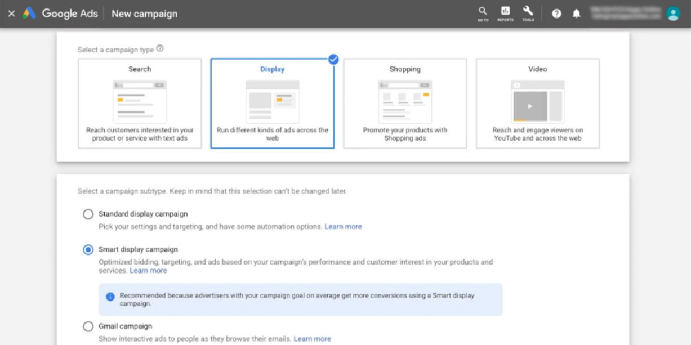
Task: Click the 'Standard display campaign' label text
Action: [x=143, y=214]
